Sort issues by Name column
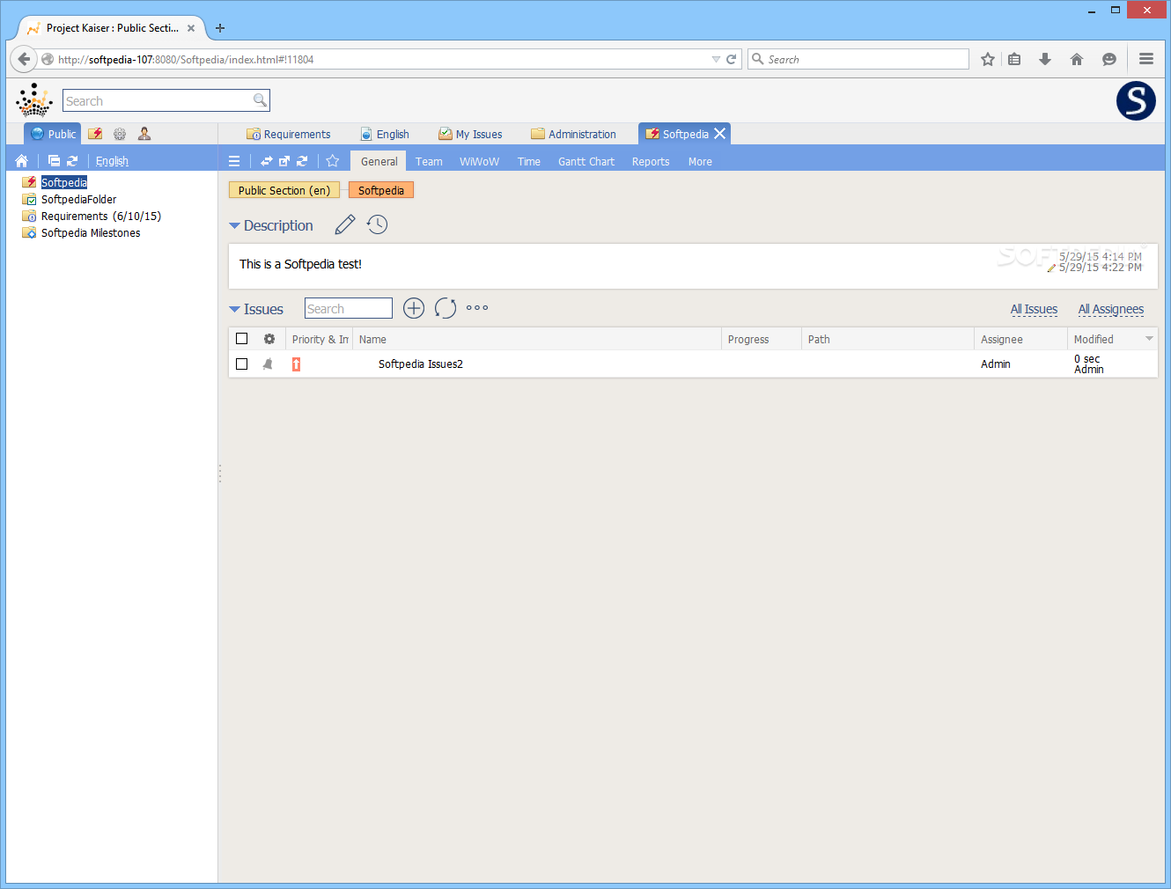 (x=537, y=339)
